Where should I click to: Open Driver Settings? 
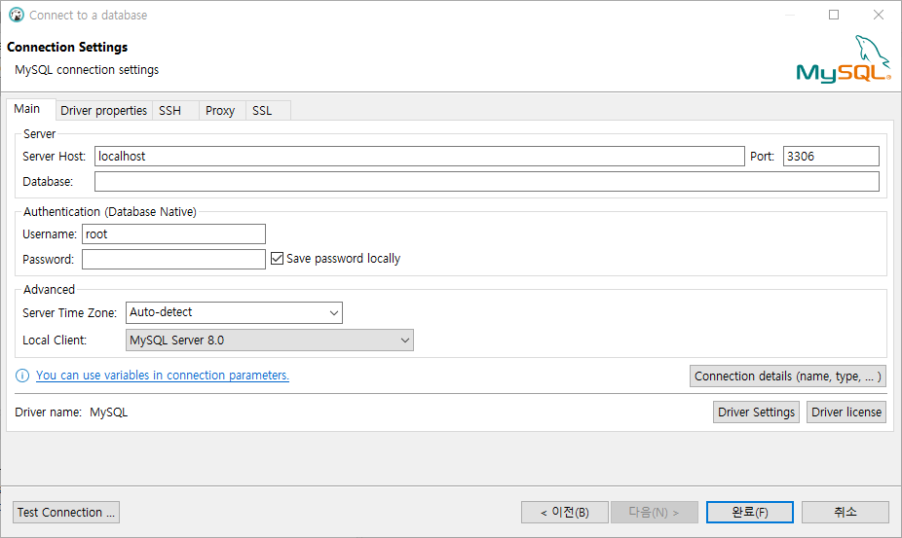point(756,412)
